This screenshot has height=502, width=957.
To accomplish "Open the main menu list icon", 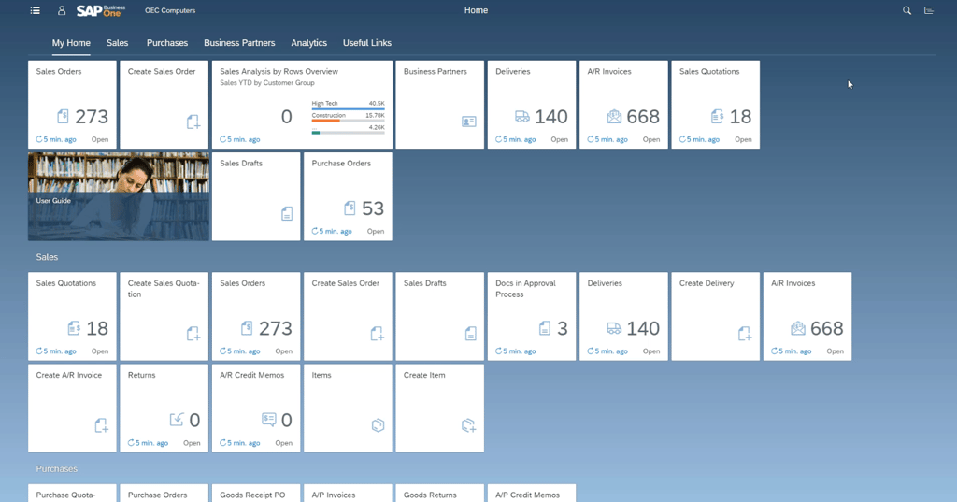I will coord(36,11).
